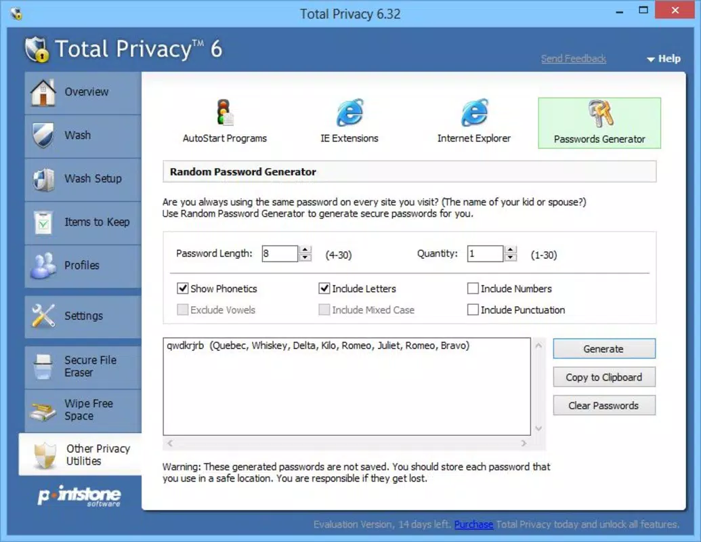The width and height of the screenshot is (701, 542).
Task: Select the Wash shield icon
Action: pyautogui.click(x=43, y=135)
